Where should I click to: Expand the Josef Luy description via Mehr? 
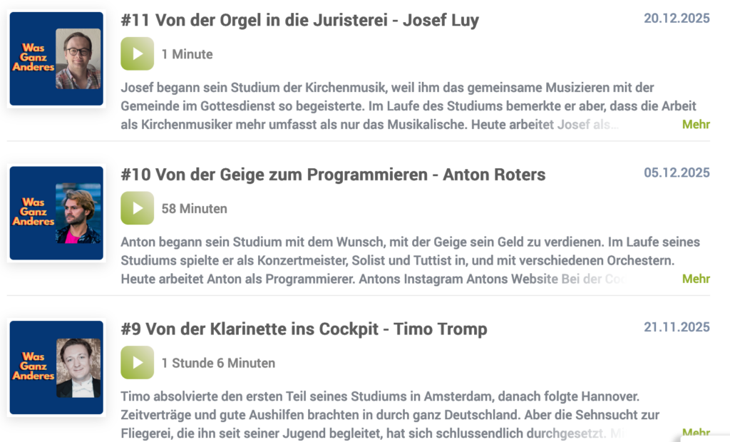pos(696,125)
